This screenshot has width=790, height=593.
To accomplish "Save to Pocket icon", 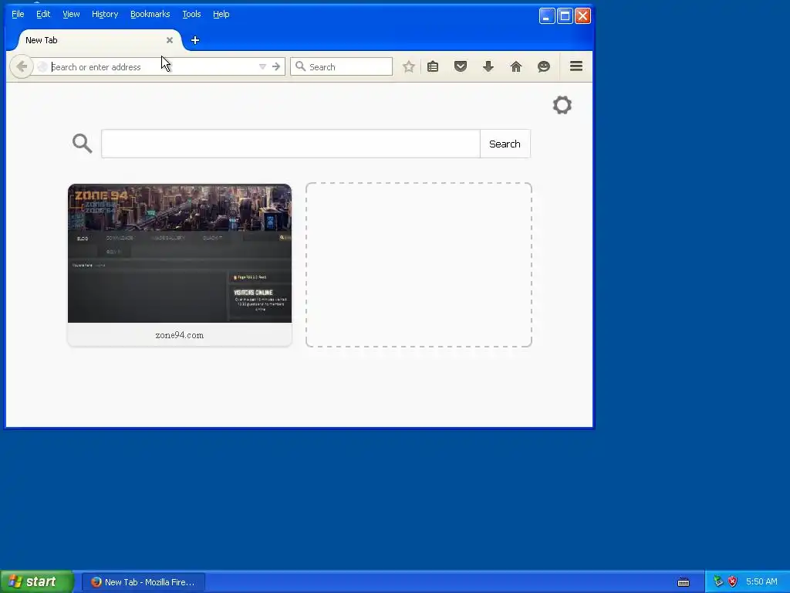I will [x=461, y=66].
